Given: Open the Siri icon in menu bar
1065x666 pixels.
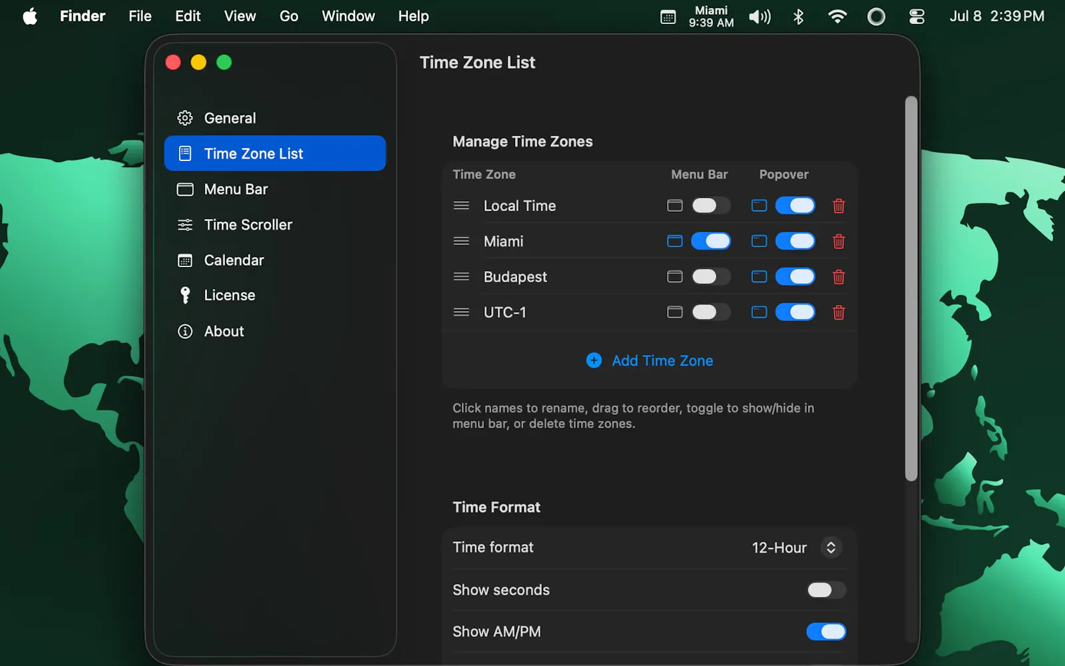Looking at the screenshot, I should [x=877, y=17].
